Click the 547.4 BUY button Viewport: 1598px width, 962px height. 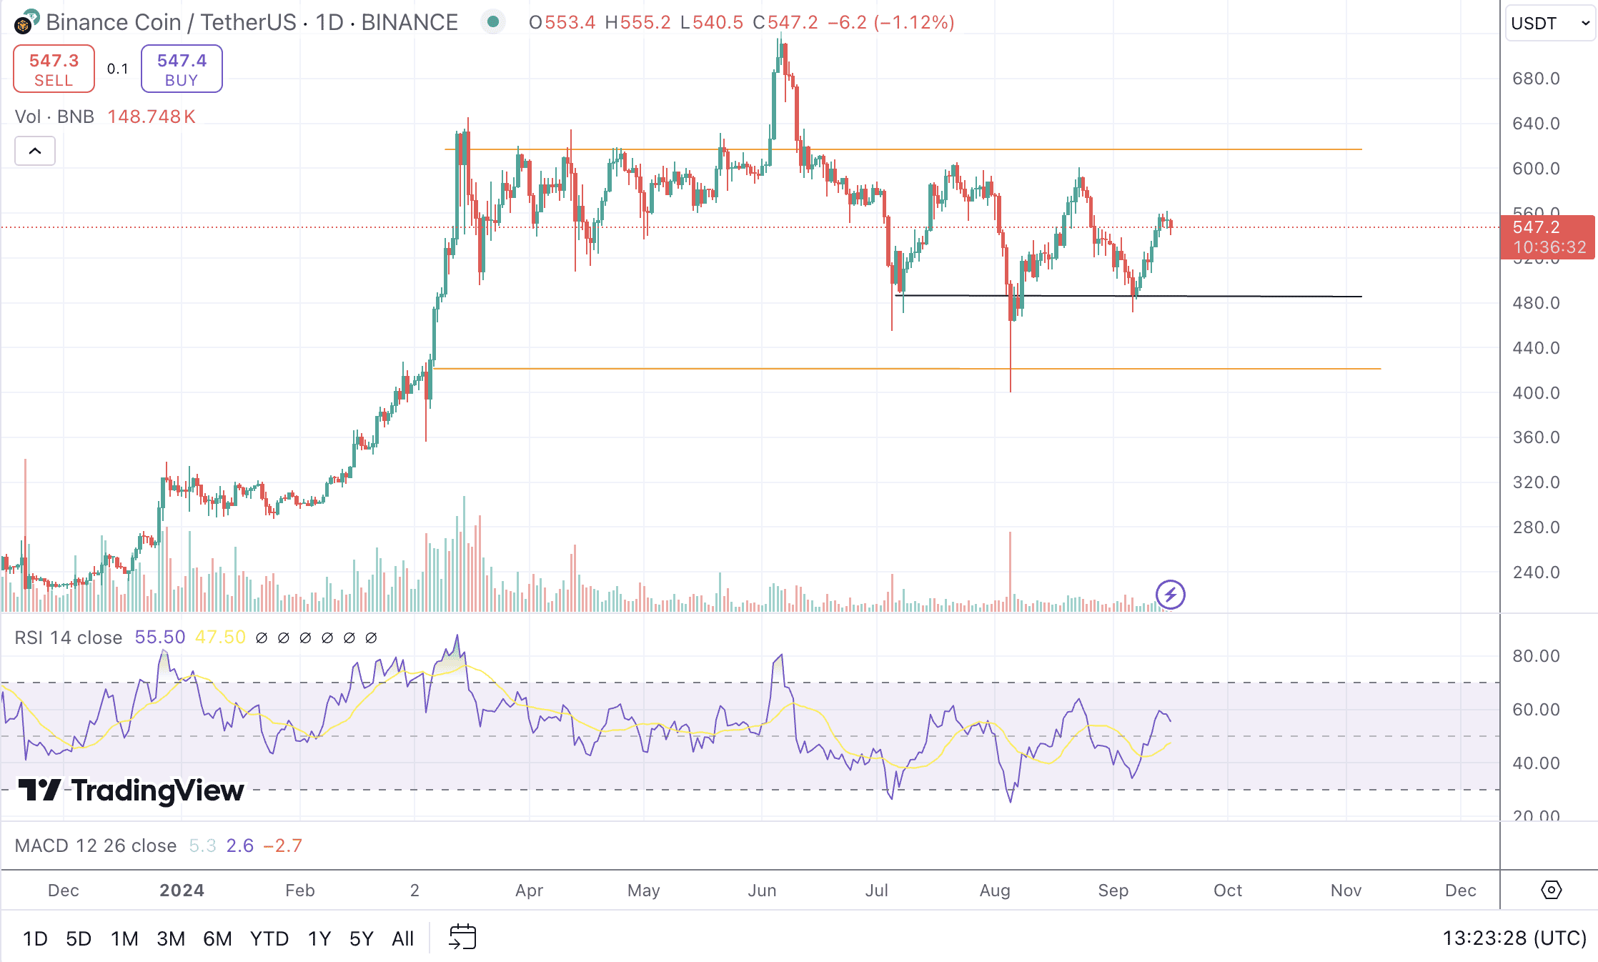pos(182,69)
